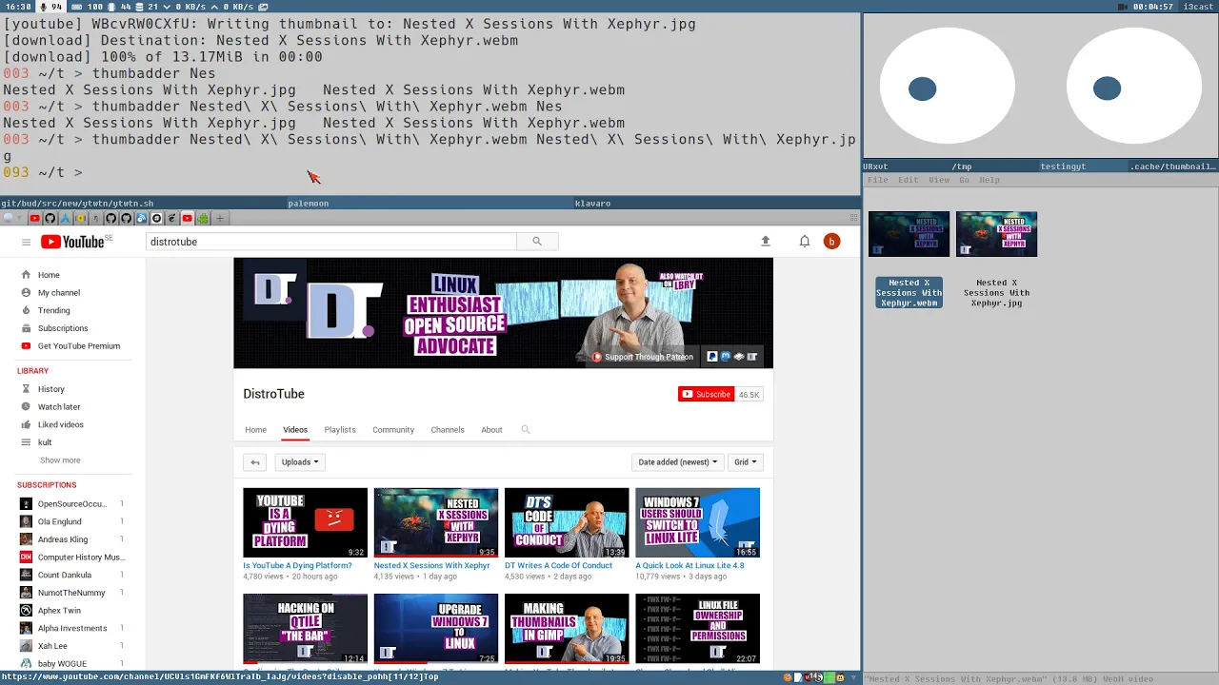
Task: Open the Community tab
Action: point(393,430)
